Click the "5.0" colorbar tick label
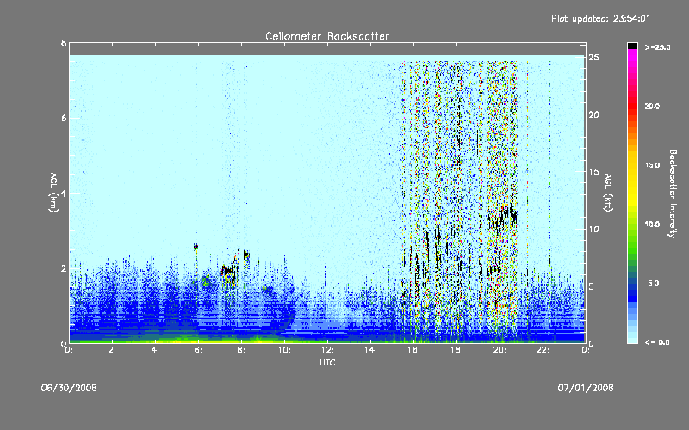 click(654, 283)
